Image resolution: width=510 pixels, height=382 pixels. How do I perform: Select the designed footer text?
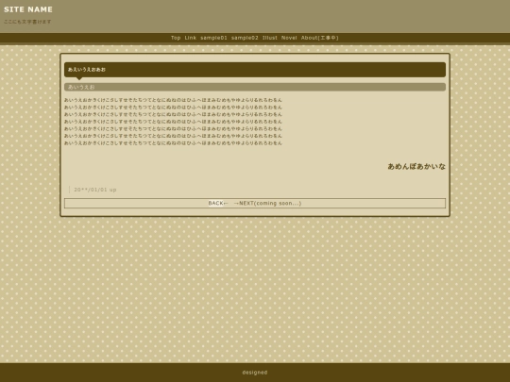tap(255, 373)
